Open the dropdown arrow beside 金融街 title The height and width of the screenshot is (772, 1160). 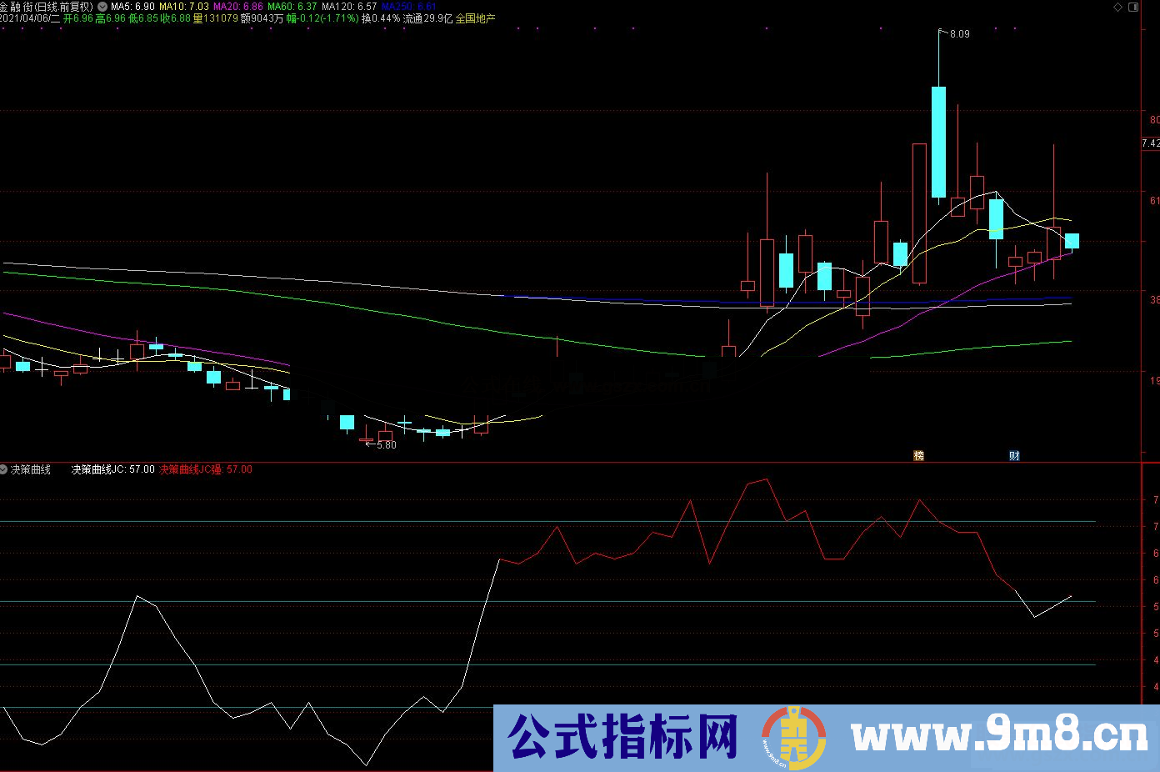[102, 7]
